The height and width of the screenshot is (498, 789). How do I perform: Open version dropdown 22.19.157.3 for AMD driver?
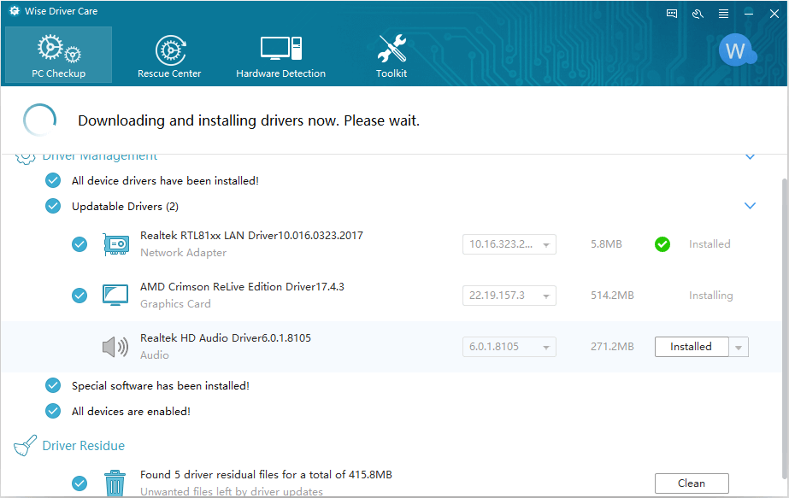pos(509,296)
